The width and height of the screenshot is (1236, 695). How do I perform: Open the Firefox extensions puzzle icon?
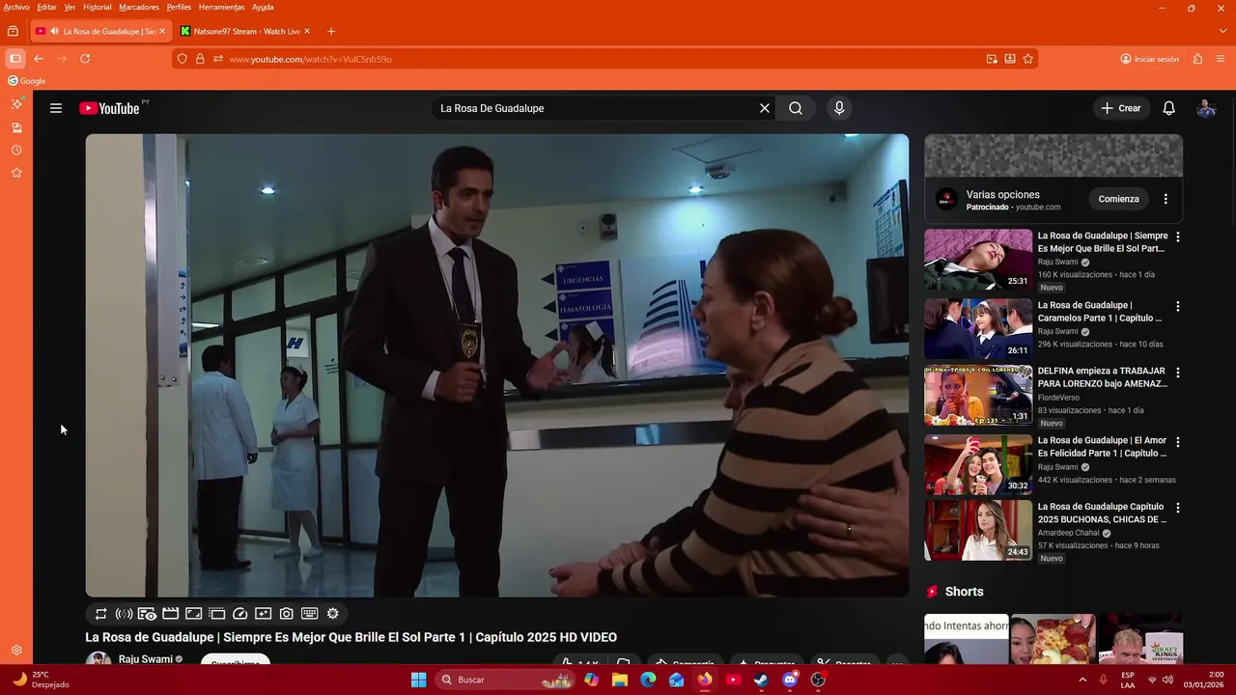tap(1197, 59)
